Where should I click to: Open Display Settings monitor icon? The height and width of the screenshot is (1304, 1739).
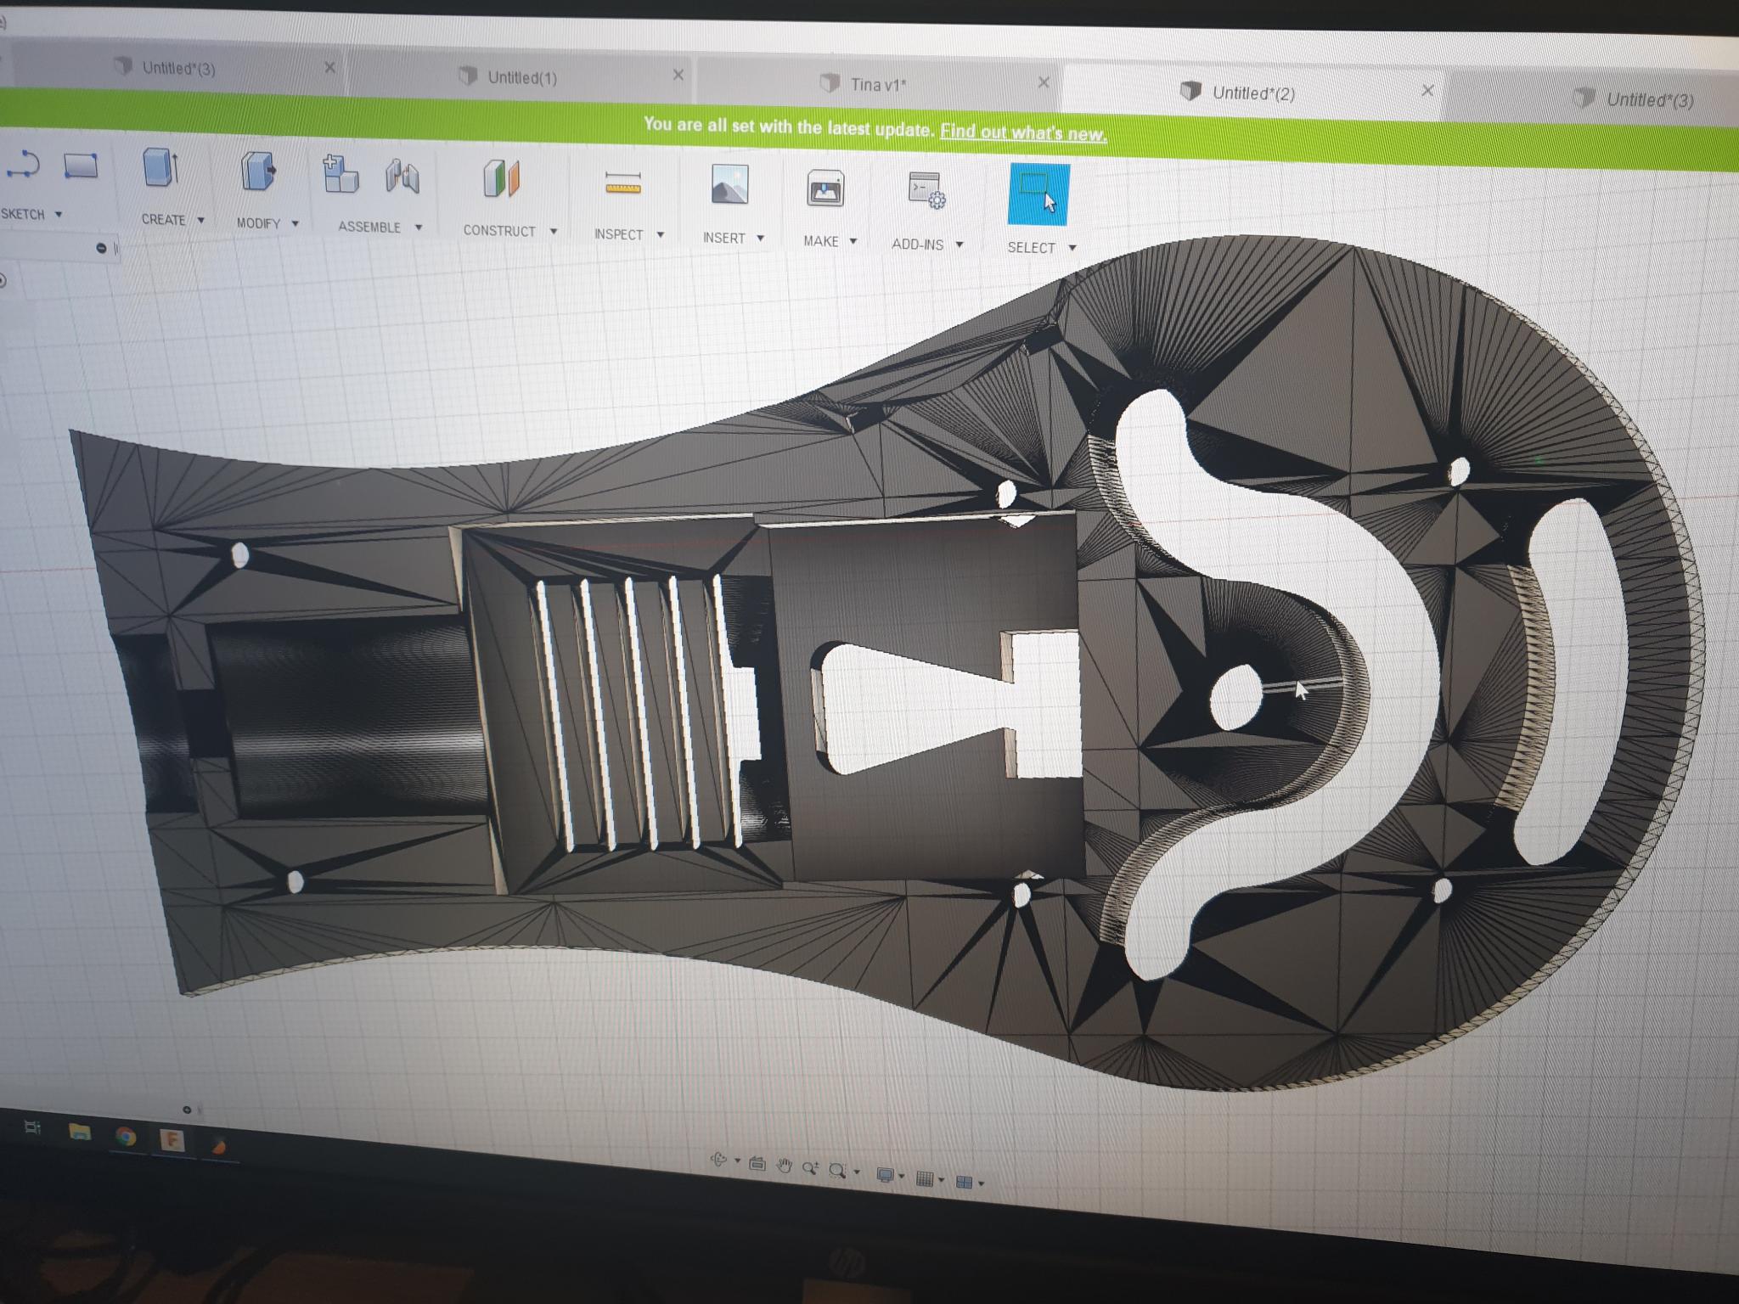pyautogui.click(x=885, y=1176)
